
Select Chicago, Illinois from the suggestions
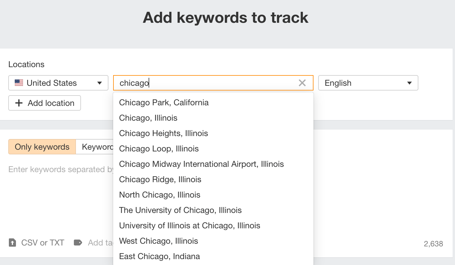click(148, 118)
